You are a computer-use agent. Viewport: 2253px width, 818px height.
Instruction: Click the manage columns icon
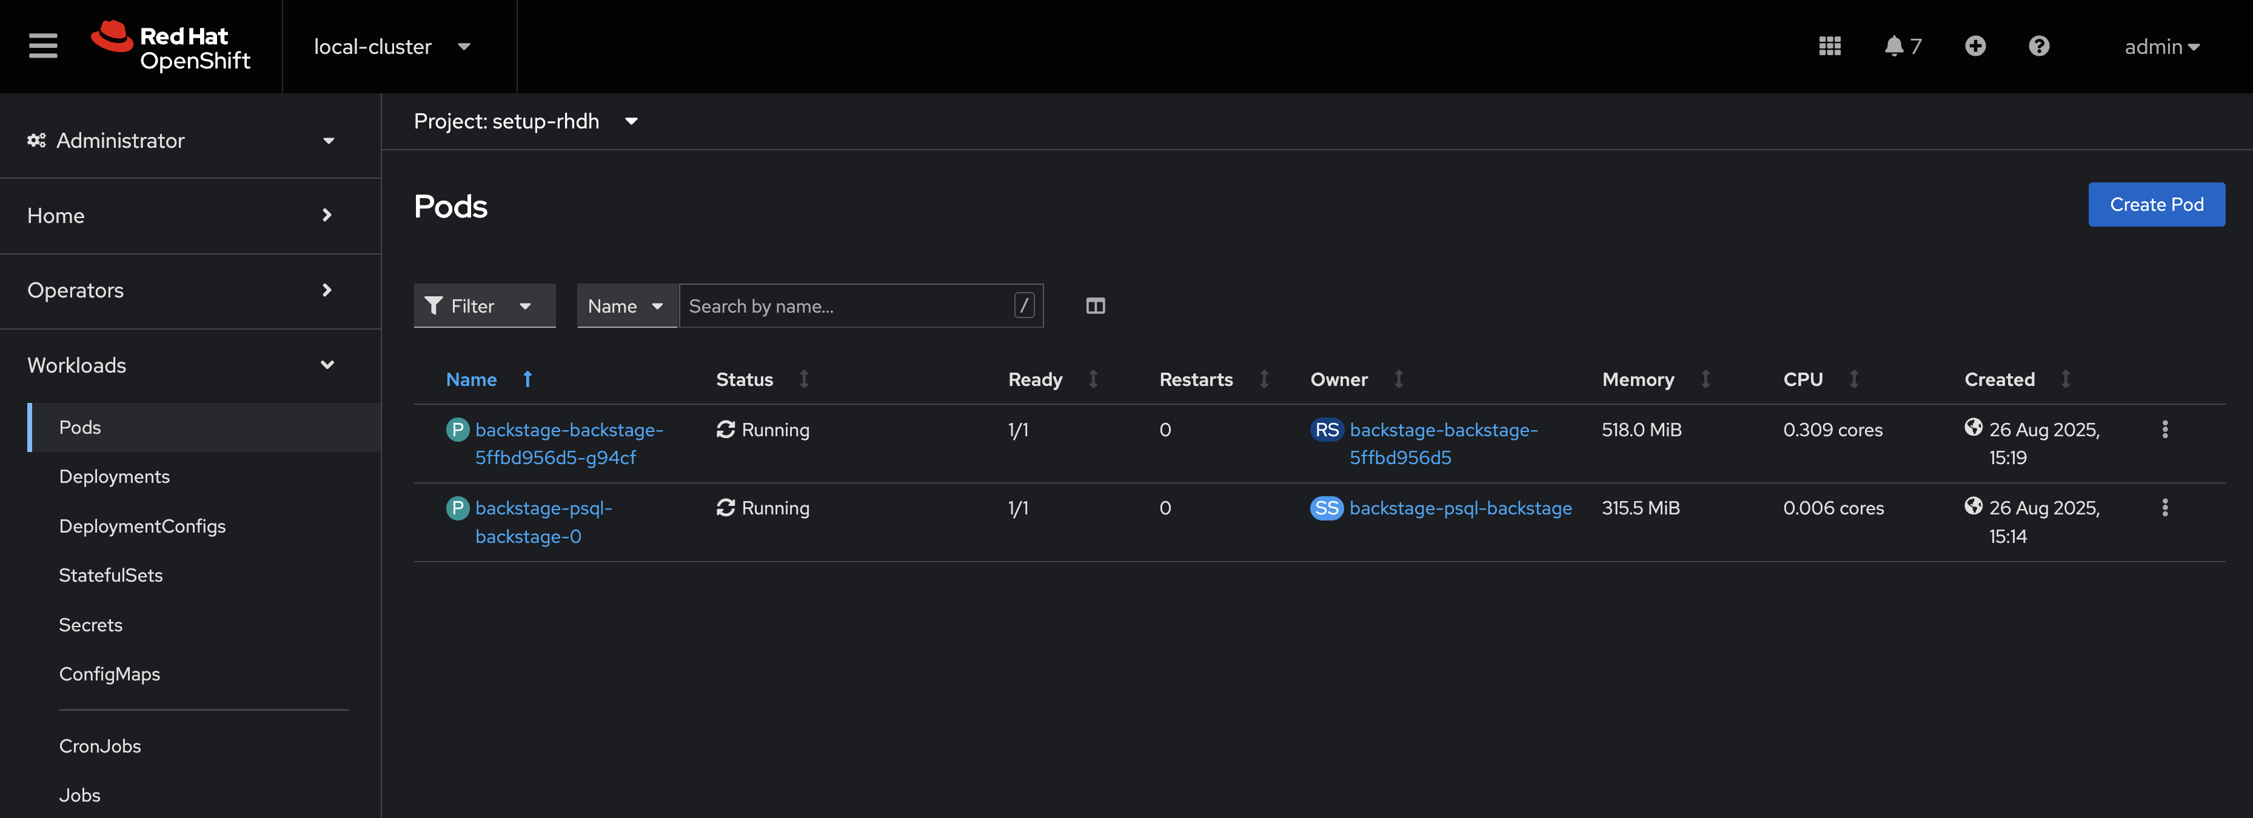[x=1095, y=306]
